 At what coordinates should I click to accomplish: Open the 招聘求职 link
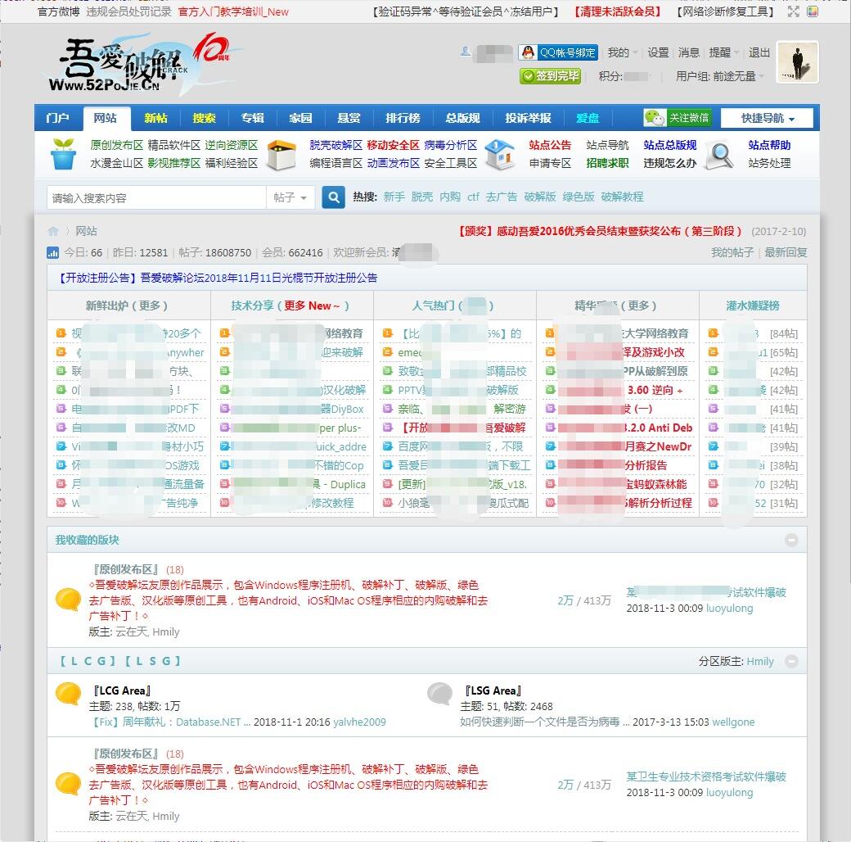point(607,163)
